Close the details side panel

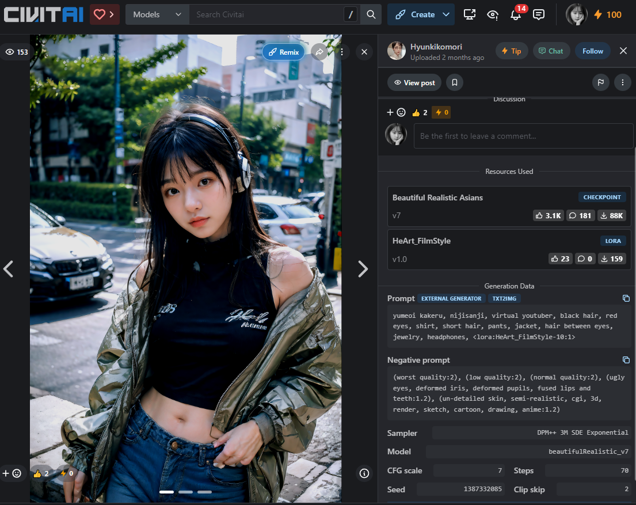pos(623,51)
